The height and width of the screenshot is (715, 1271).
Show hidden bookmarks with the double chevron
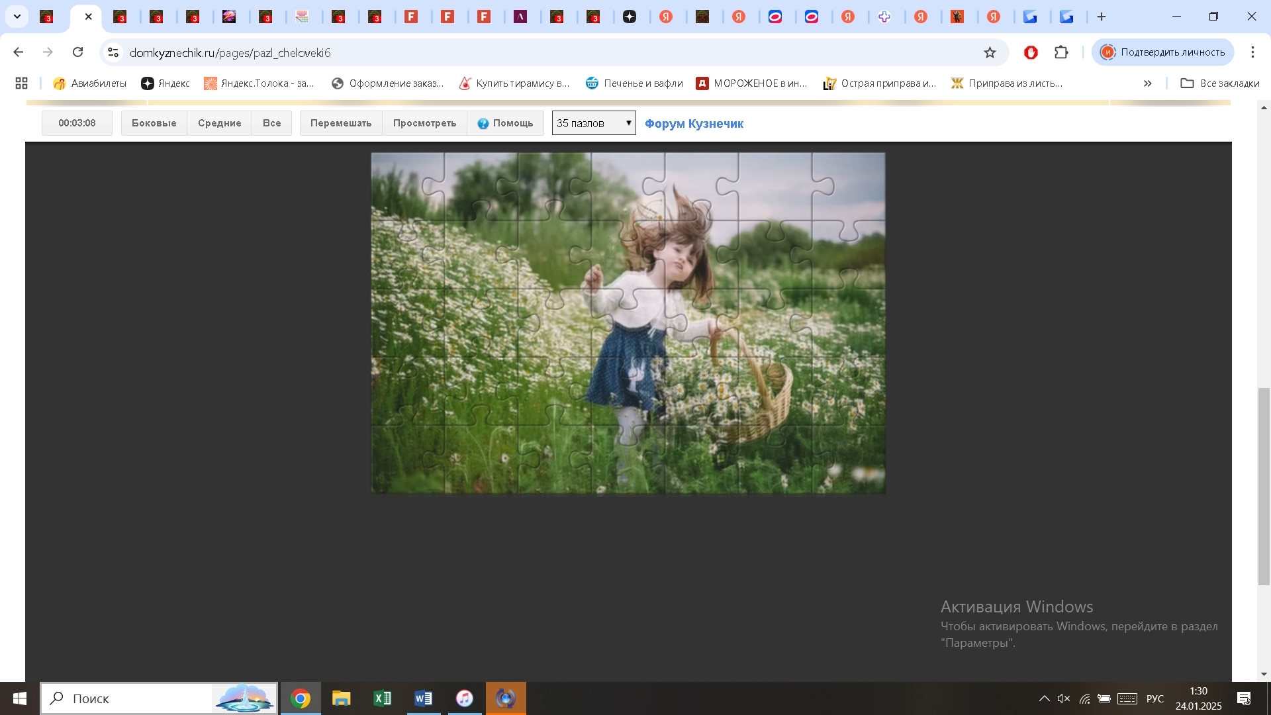[x=1147, y=83]
